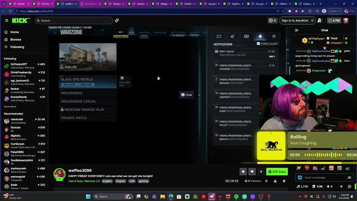357x201 pixels.
Task: Expand Show More under Following list
Action: (x=10, y=107)
